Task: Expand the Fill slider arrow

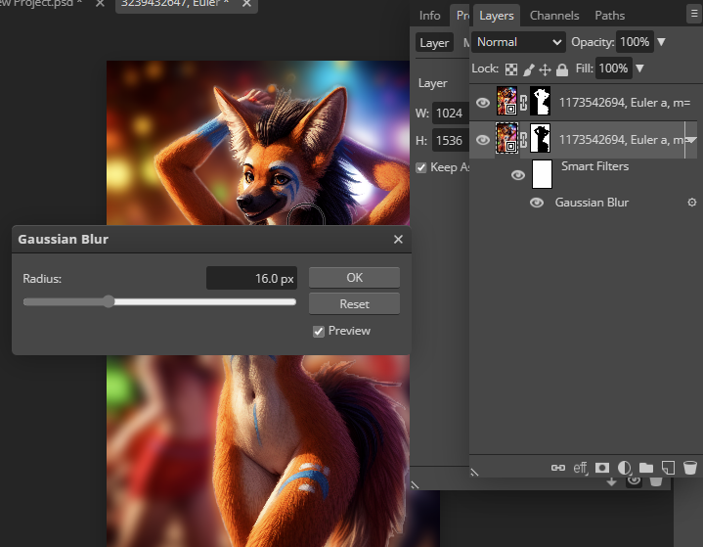Action: tap(639, 68)
